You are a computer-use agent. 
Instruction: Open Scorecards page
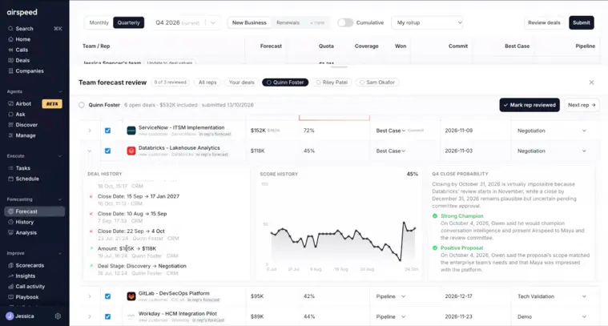30,266
